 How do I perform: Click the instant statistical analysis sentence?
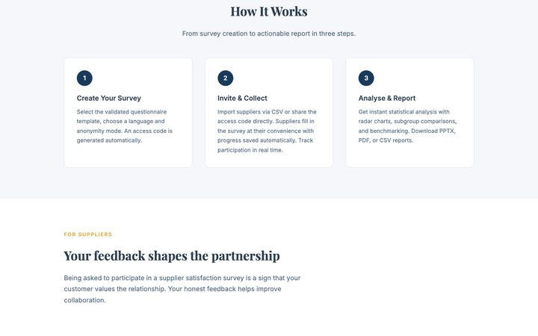(408, 122)
